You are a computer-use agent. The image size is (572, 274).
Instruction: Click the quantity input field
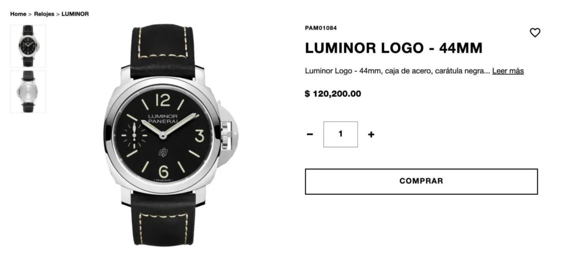pos(340,134)
